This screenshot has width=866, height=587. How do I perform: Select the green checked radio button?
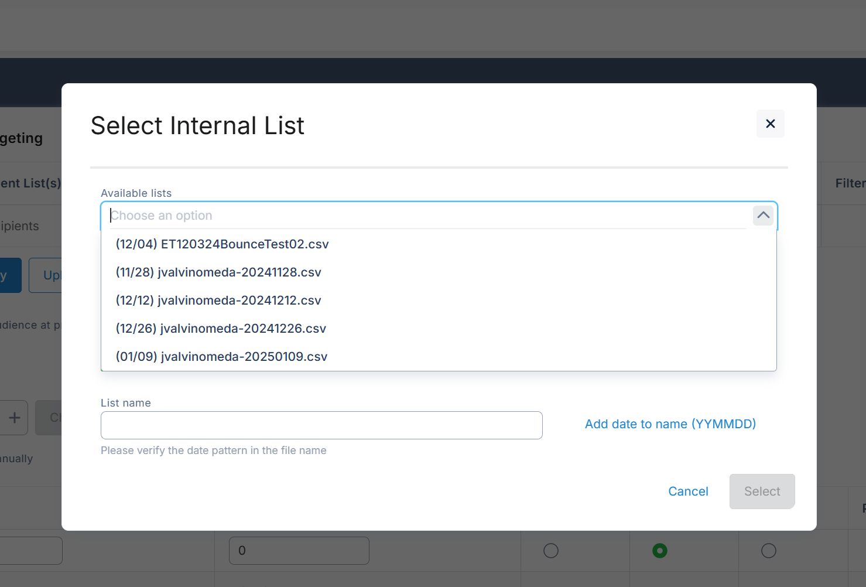coord(660,551)
